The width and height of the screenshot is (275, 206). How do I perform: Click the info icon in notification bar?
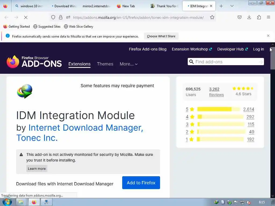pos(8,36)
